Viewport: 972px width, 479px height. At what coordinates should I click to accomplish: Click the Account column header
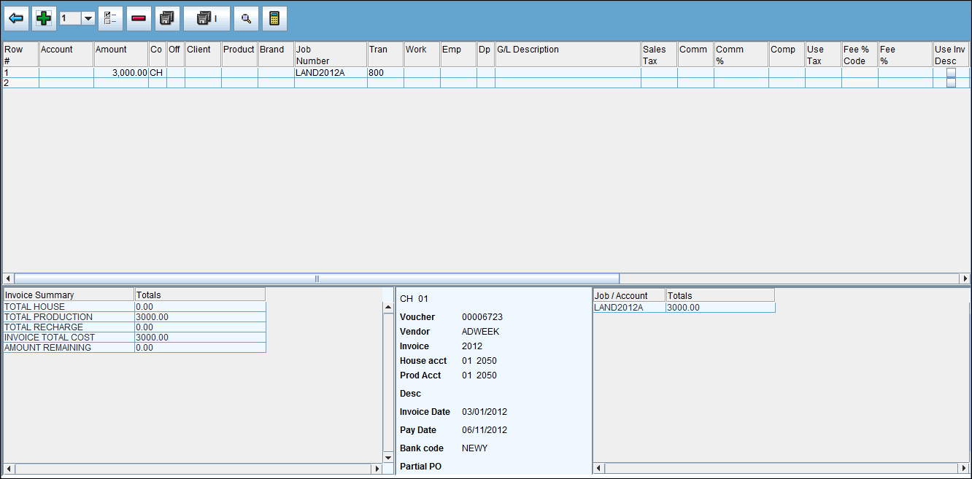click(66, 55)
